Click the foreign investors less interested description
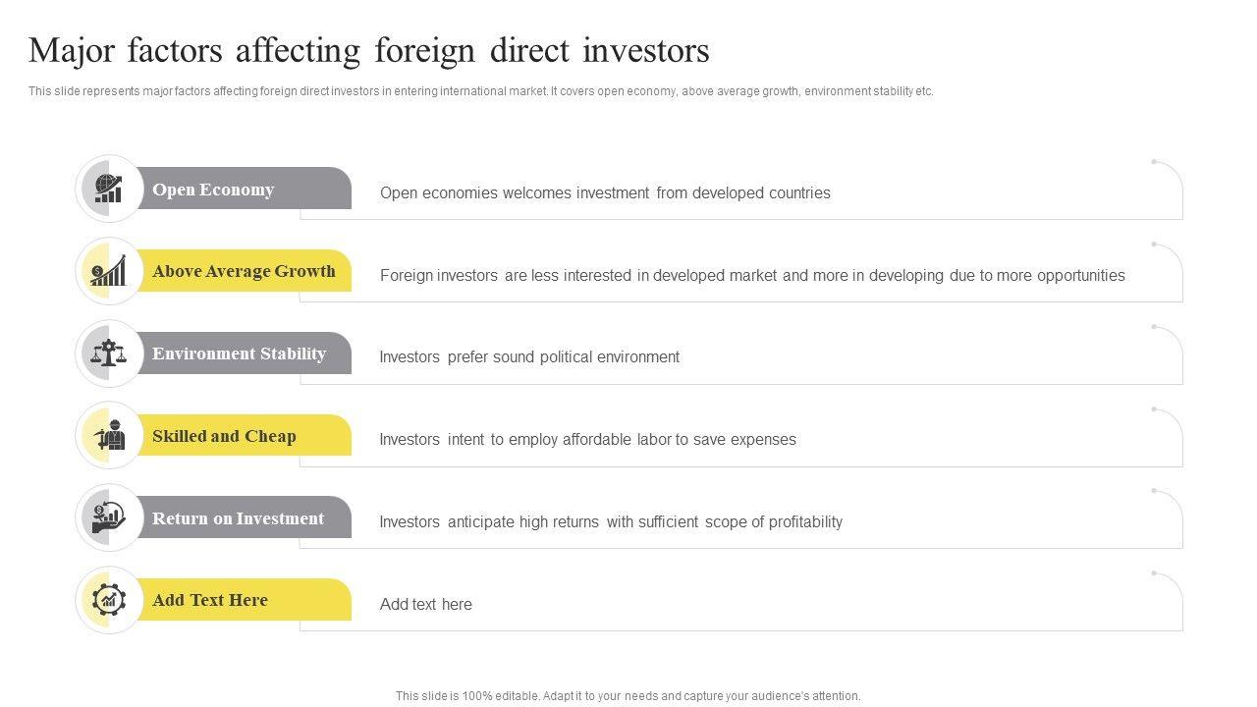Image resolution: width=1257 pixels, height=707 pixels. point(752,276)
